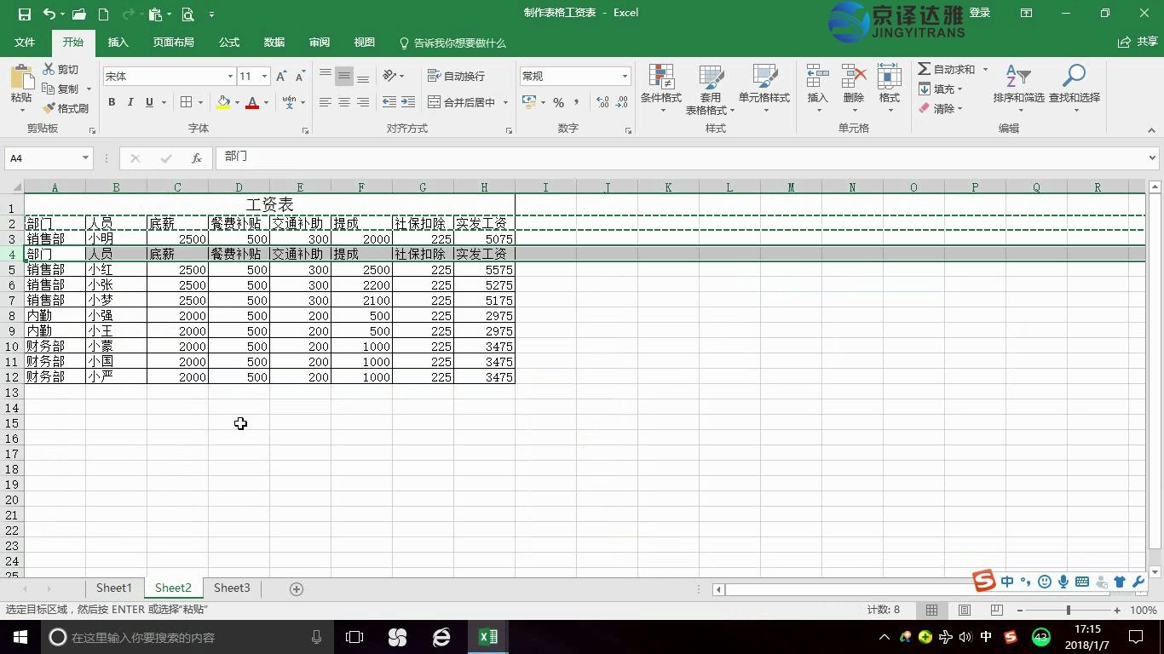Click the taskbar search box
The image size is (1164, 654).
click(187, 637)
